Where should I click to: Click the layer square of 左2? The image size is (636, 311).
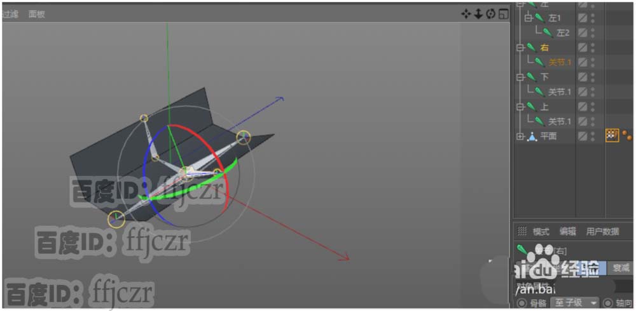(583, 33)
